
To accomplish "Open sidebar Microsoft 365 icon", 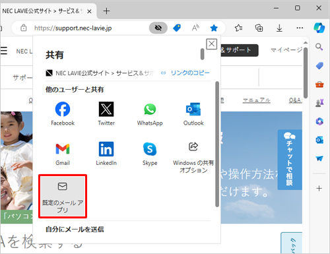I will point(319,121).
